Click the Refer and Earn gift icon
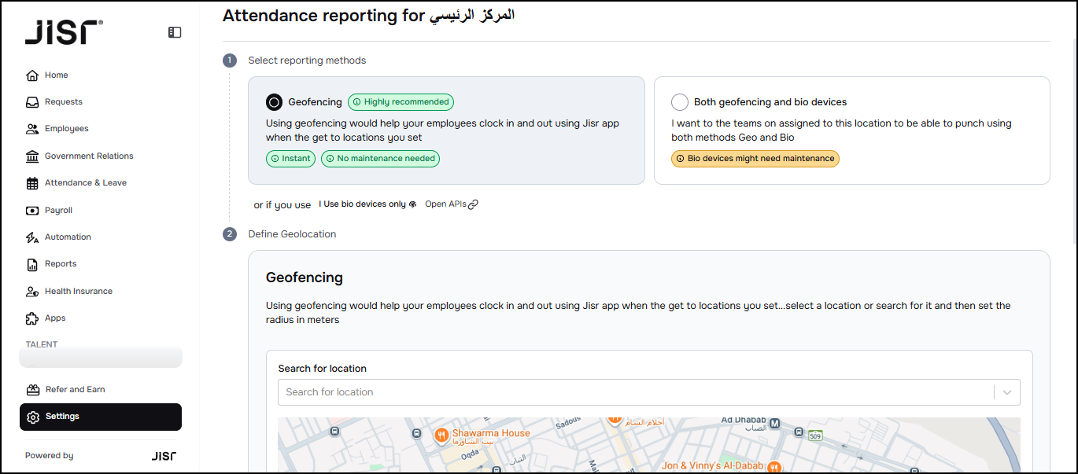 [x=32, y=390]
